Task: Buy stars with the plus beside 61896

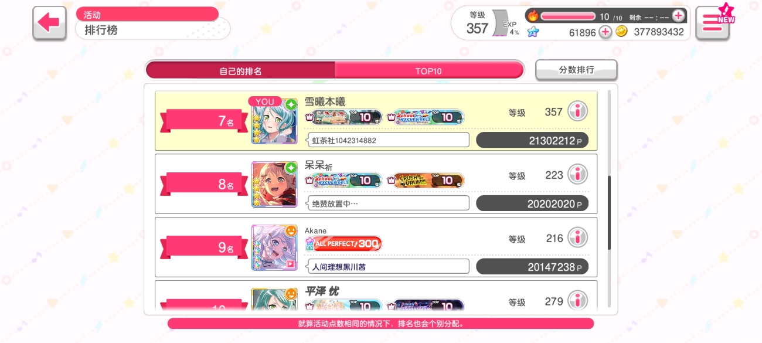Action: (x=605, y=32)
